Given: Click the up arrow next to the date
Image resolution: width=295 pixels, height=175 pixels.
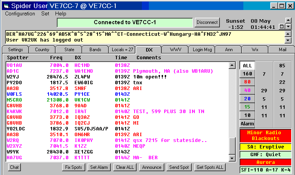Looking at the screenshot, I should pyautogui.click(x=288, y=20).
